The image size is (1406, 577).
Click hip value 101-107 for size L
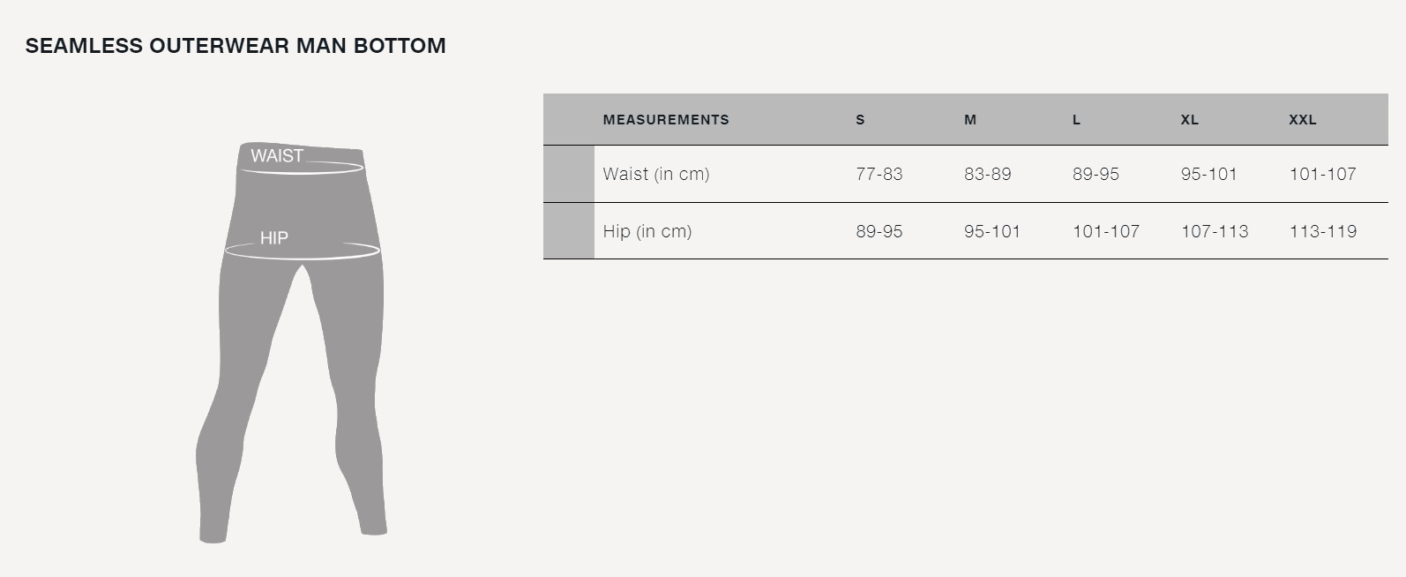[x=1106, y=231]
